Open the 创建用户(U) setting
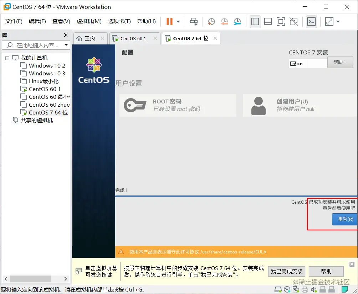Image resolution: width=358 pixels, height=294 pixels. coord(300,105)
